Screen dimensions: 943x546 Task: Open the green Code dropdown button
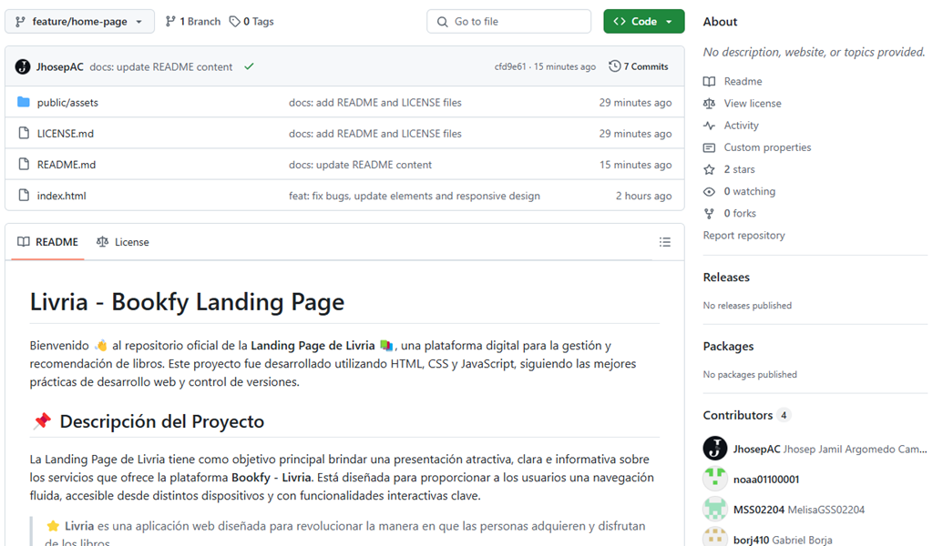click(x=643, y=22)
